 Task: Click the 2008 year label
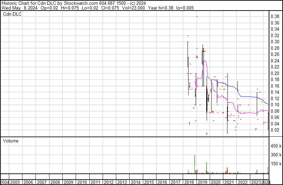55,182
